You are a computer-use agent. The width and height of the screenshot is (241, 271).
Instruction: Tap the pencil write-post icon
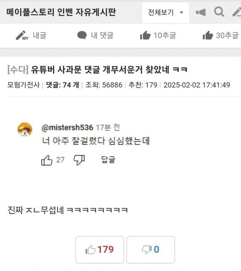237,12
